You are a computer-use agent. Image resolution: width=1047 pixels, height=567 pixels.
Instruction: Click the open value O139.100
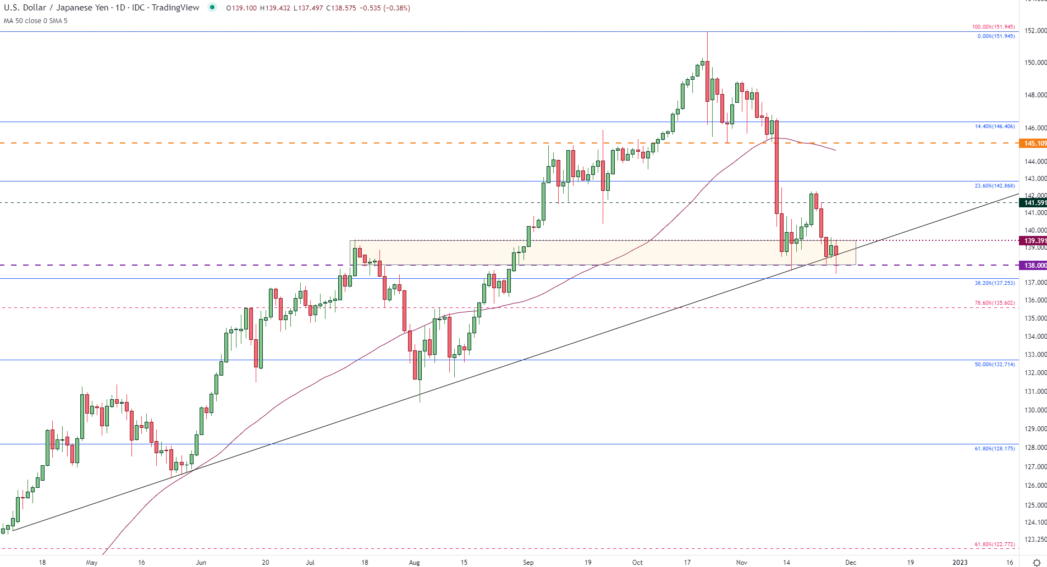241,8
